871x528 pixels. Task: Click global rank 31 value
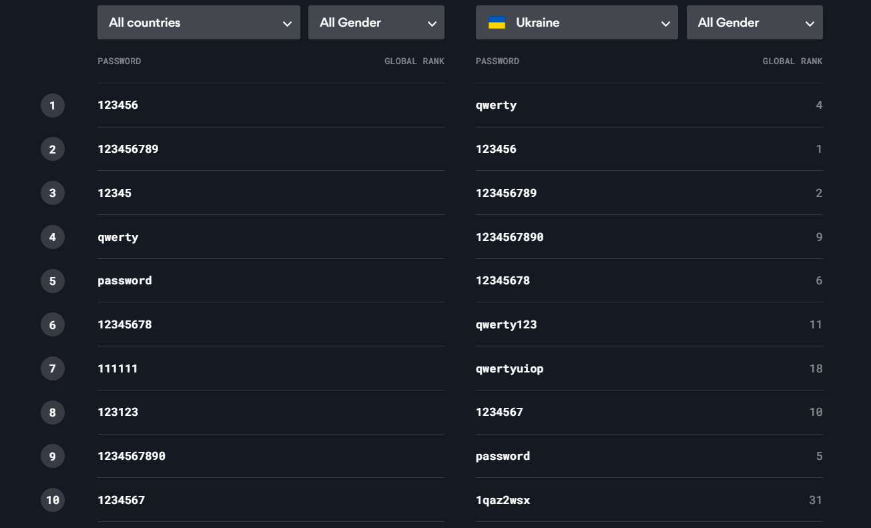pos(815,500)
